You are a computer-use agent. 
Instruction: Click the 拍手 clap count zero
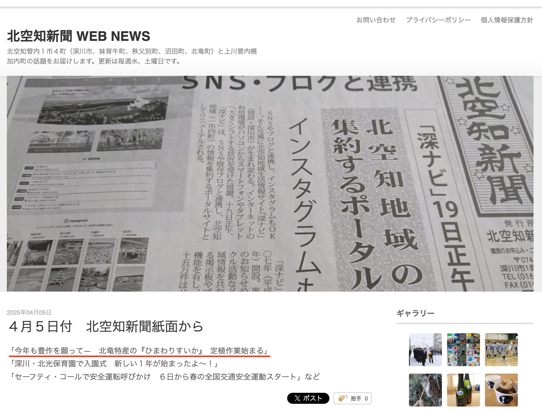[366, 399]
